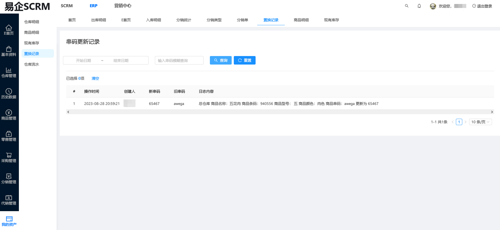This screenshot has width=500, height=230.
Task: Click the 操作时间 column header
Action: pyautogui.click(x=92, y=91)
